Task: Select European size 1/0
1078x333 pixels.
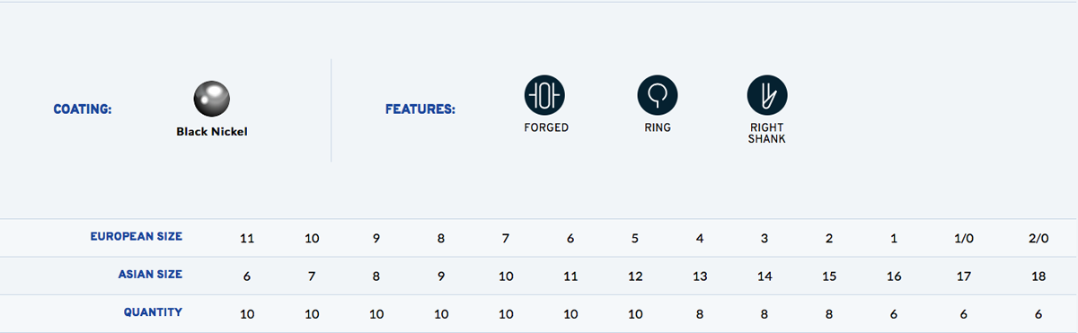Action: [964, 239]
